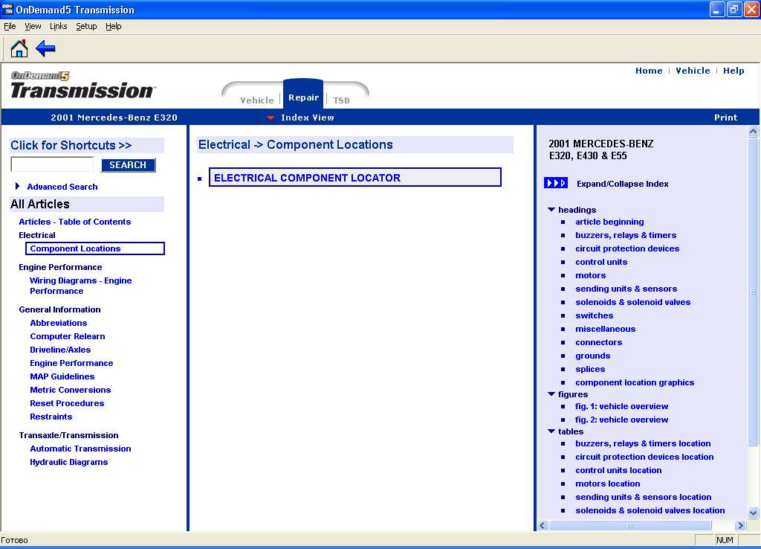Viewport: 761px width, 549px height.
Task: Click the search text input field
Action: click(52, 164)
